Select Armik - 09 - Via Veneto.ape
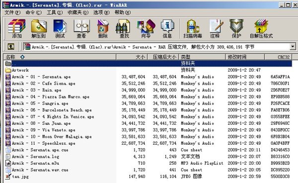Viewport: 298px width, 183px height. pyautogui.click(x=44, y=130)
